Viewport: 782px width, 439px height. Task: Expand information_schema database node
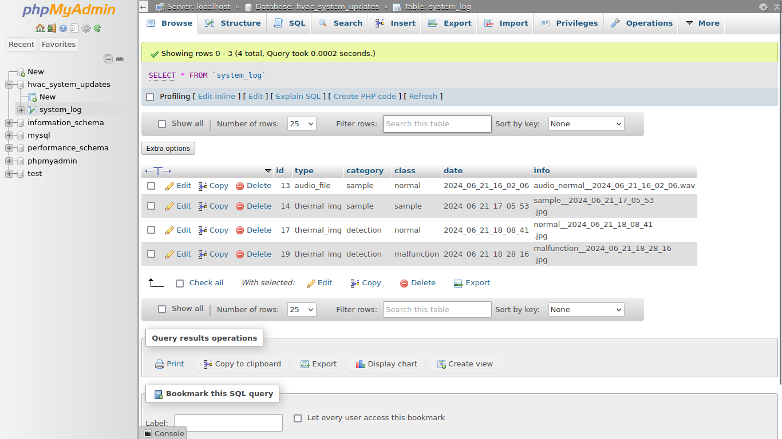pos(9,123)
